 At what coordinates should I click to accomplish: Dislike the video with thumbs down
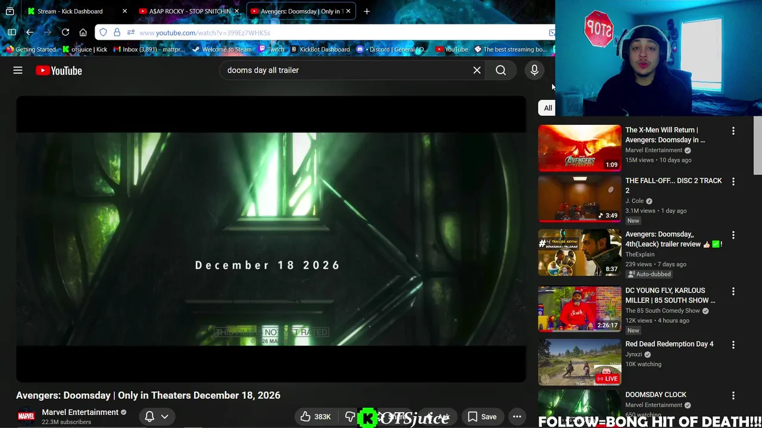click(349, 417)
